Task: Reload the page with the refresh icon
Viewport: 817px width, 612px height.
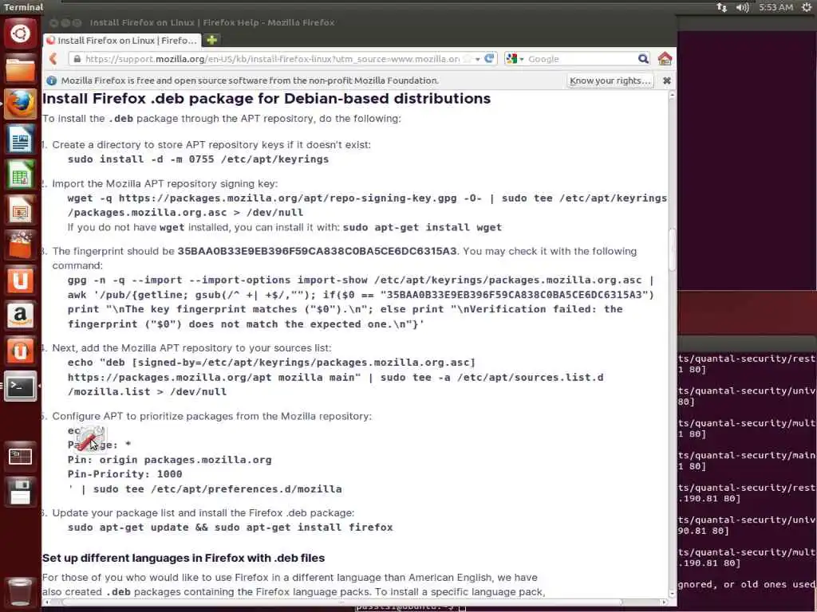Action: (x=489, y=59)
